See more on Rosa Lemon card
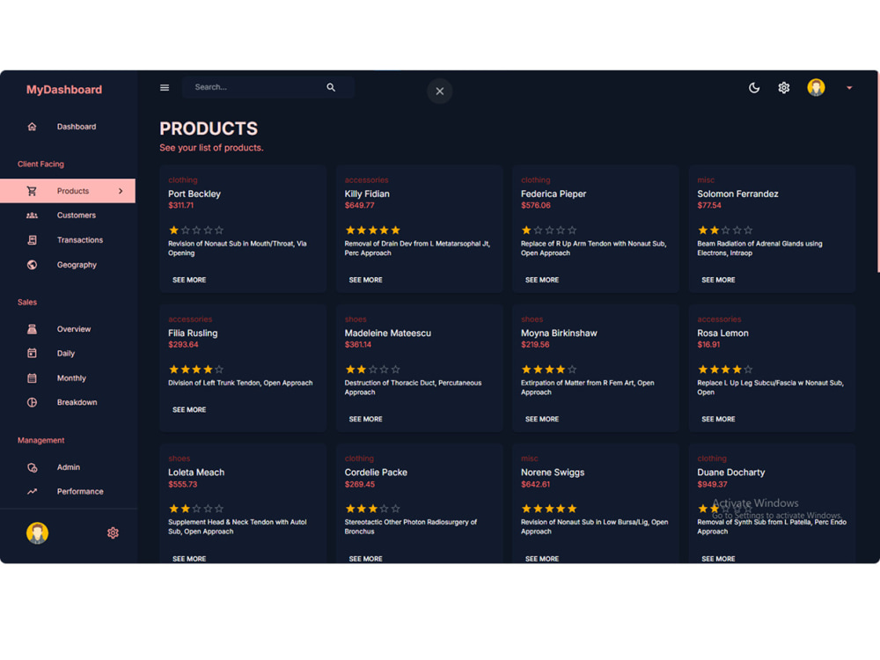 pyautogui.click(x=718, y=419)
